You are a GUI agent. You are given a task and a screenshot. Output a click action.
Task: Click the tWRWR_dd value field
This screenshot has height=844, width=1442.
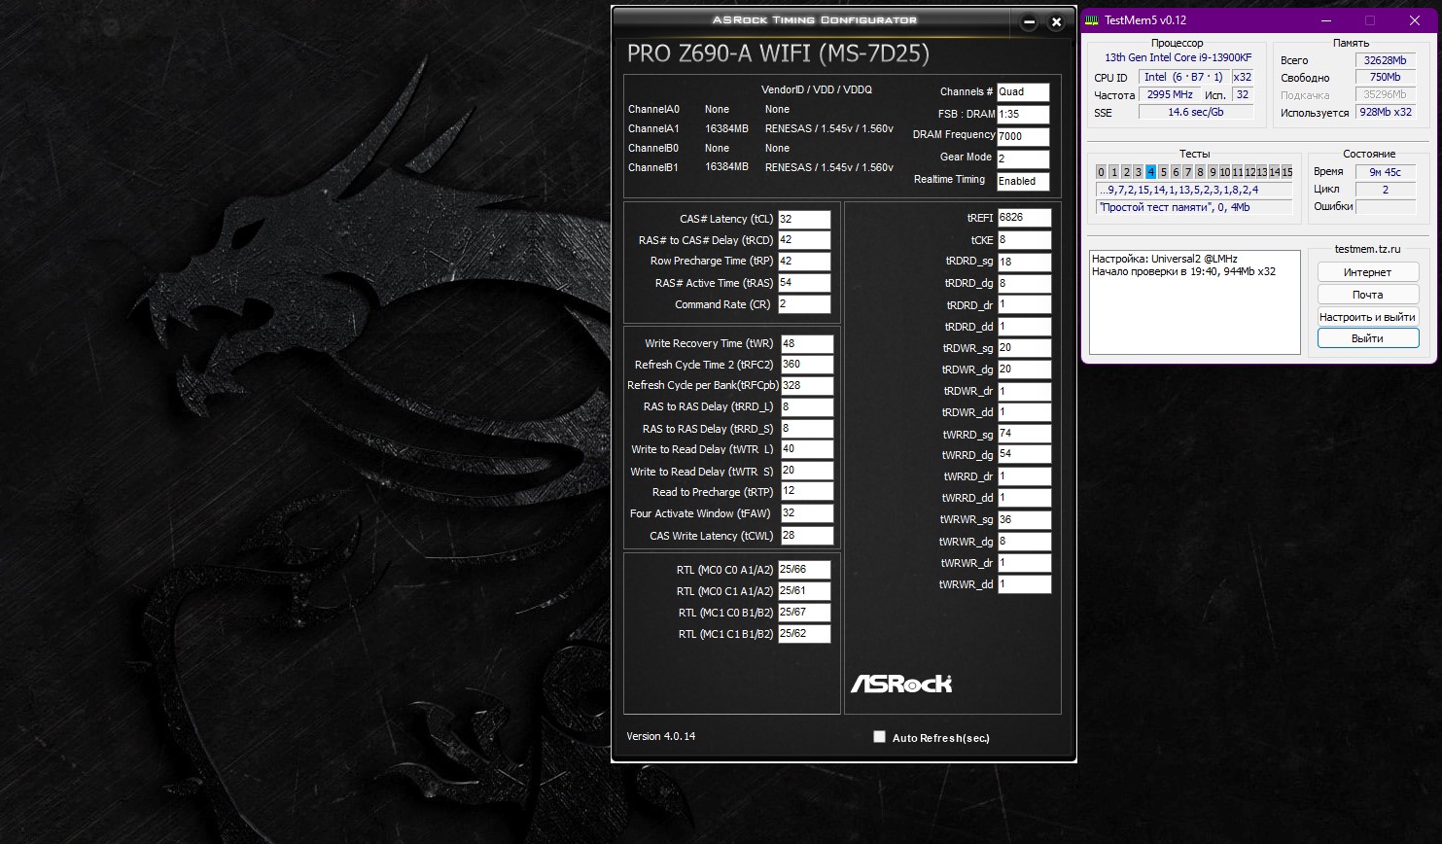click(1025, 584)
